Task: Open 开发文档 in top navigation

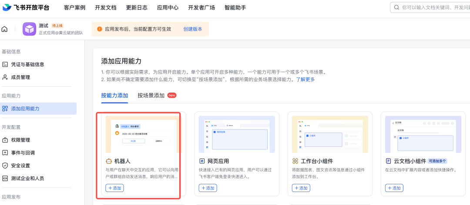Action: (106, 8)
